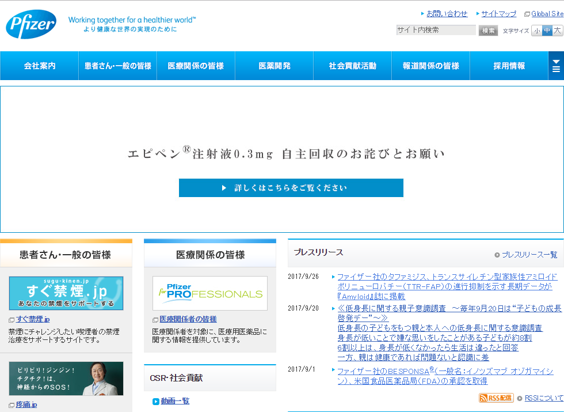Focus the サイト内検索 search field
The image size is (564, 412).
click(x=436, y=30)
